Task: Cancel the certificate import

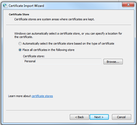Action: tap(121, 117)
